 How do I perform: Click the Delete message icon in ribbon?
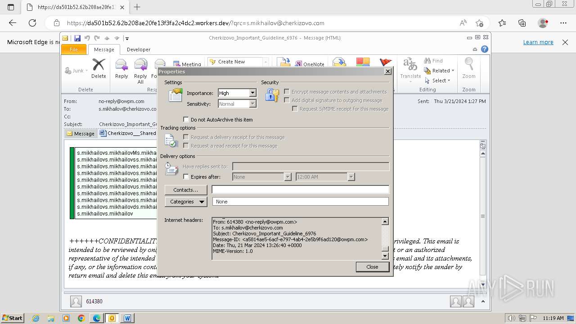pos(99,68)
